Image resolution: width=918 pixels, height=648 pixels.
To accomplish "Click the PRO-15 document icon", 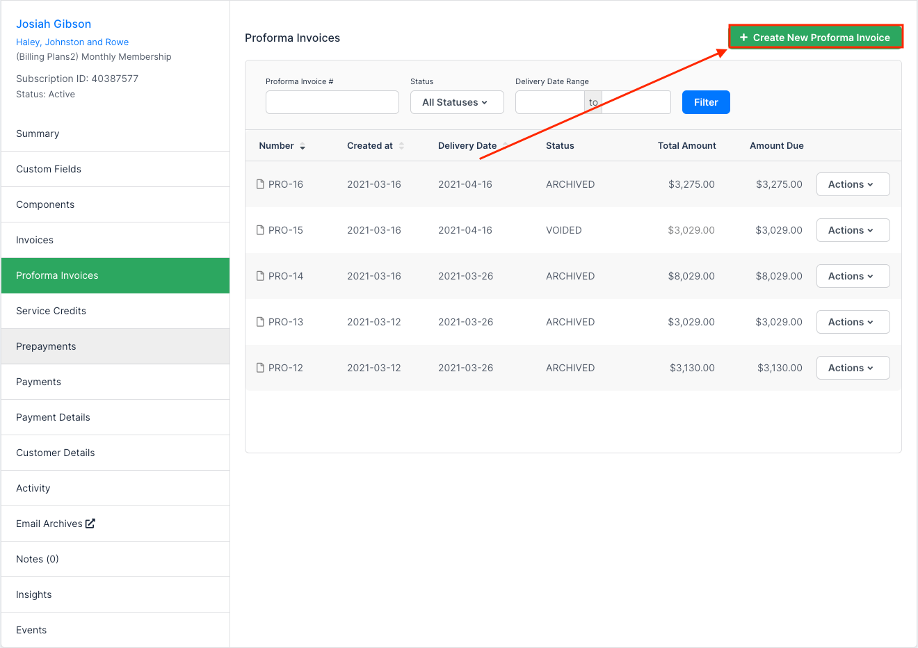I will pos(260,230).
